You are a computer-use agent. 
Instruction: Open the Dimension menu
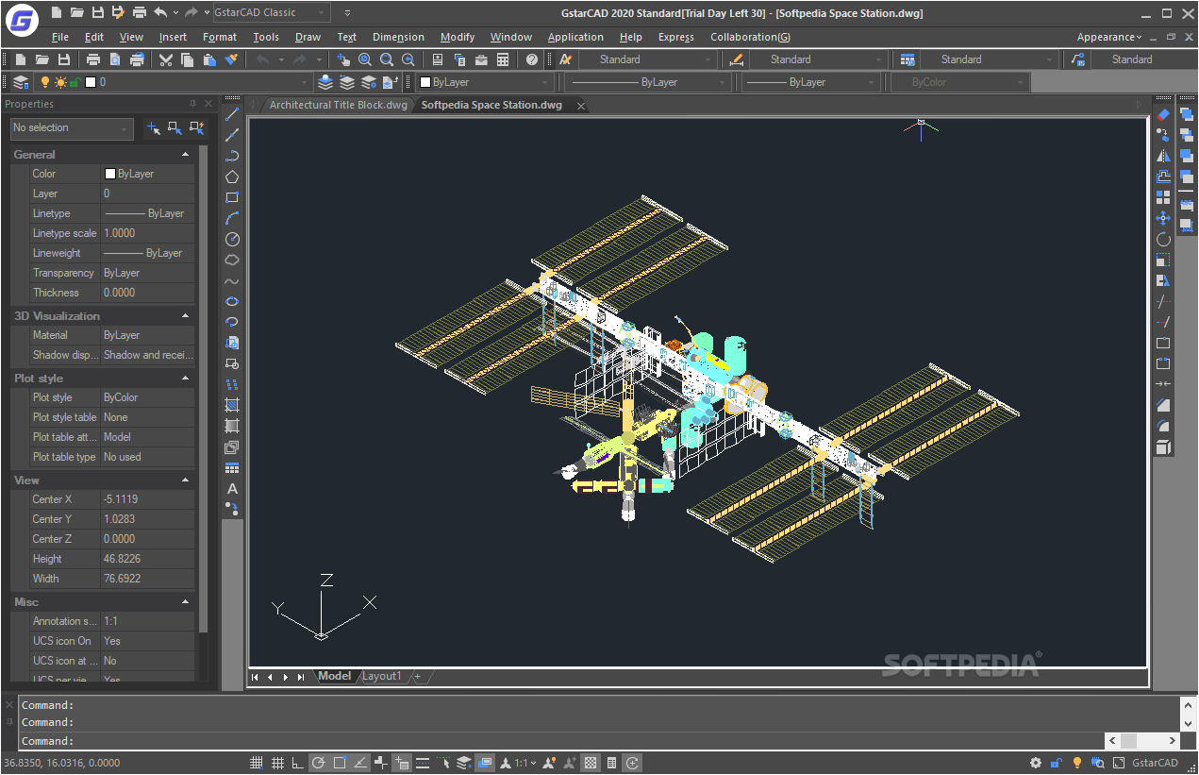(x=398, y=37)
